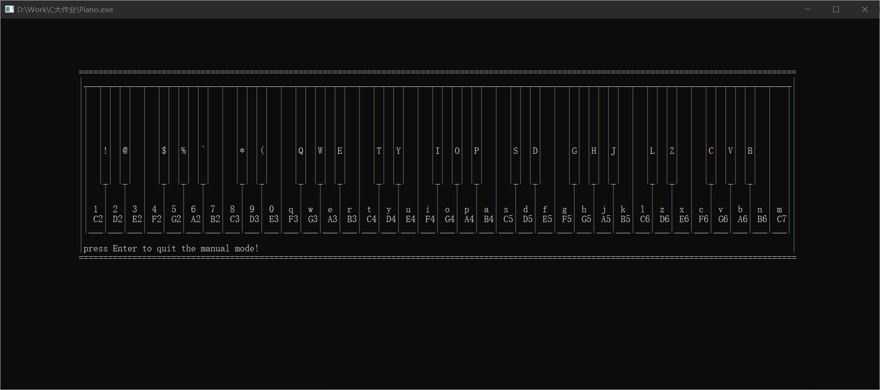This screenshot has width=880, height=390.
Task: Click the white key labeled F6
Action: coord(701,215)
